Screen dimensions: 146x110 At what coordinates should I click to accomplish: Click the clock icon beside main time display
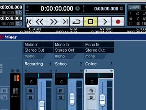pyautogui.click(x=78, y=9)
